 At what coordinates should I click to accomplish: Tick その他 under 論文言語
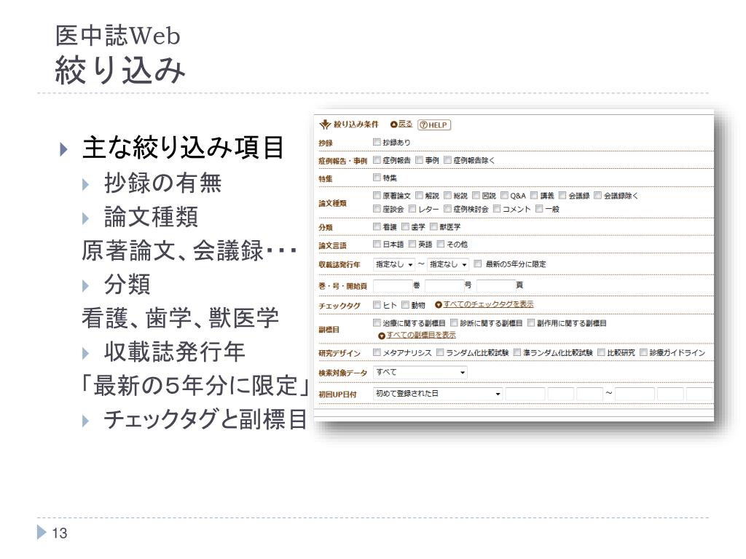pos(441,245)
